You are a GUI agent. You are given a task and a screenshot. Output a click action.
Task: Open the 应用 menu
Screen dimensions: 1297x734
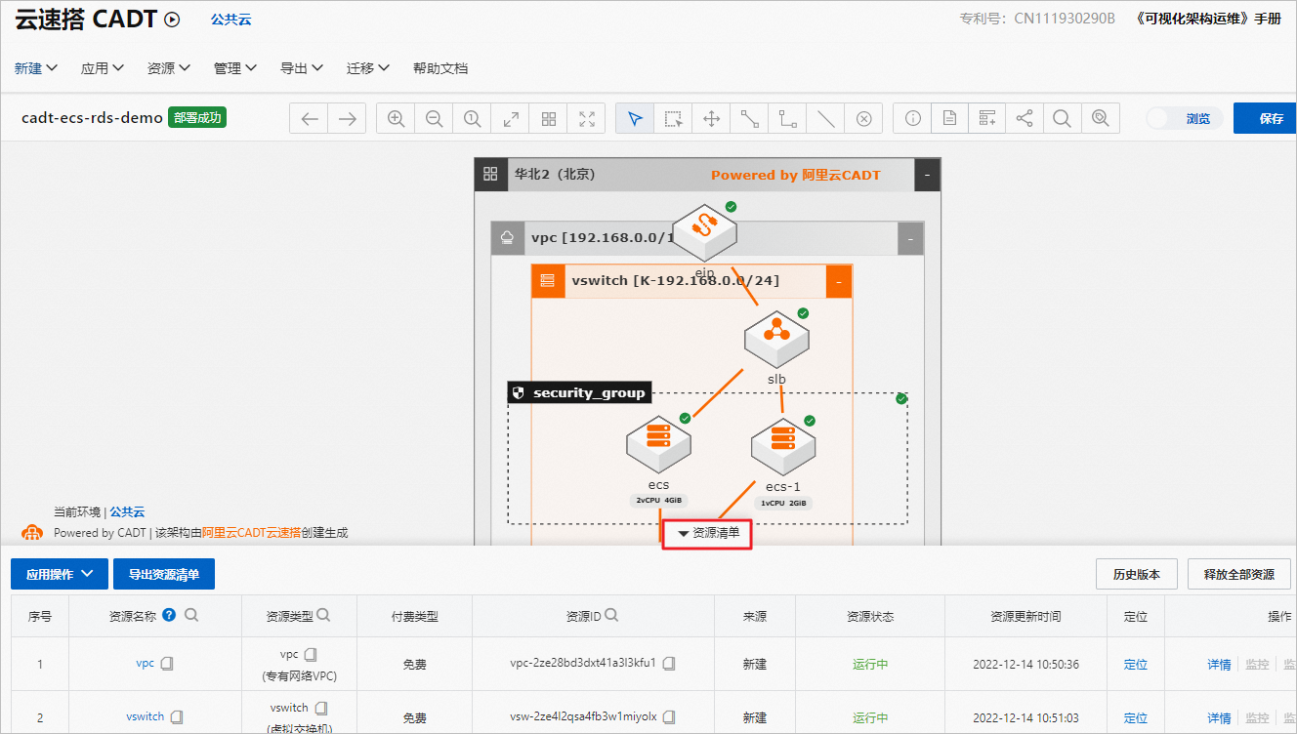(103, 68)
